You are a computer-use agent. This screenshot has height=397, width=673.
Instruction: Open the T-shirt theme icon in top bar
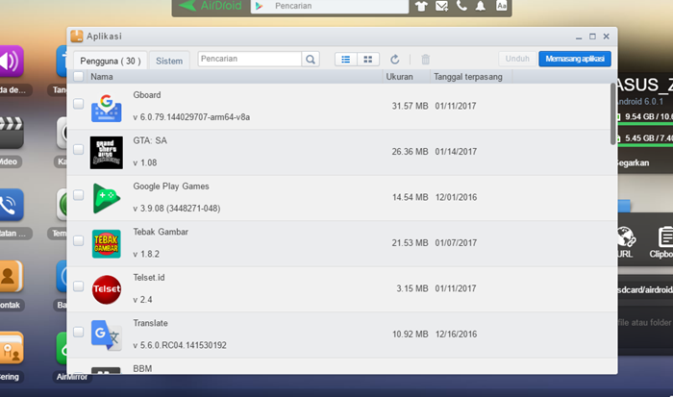click(420, 6)
